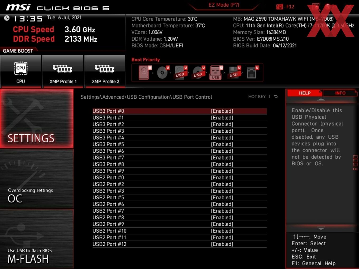Open the [Enabled] value for USB3 Port #1

pyautogui.click(x=222, y=118)
